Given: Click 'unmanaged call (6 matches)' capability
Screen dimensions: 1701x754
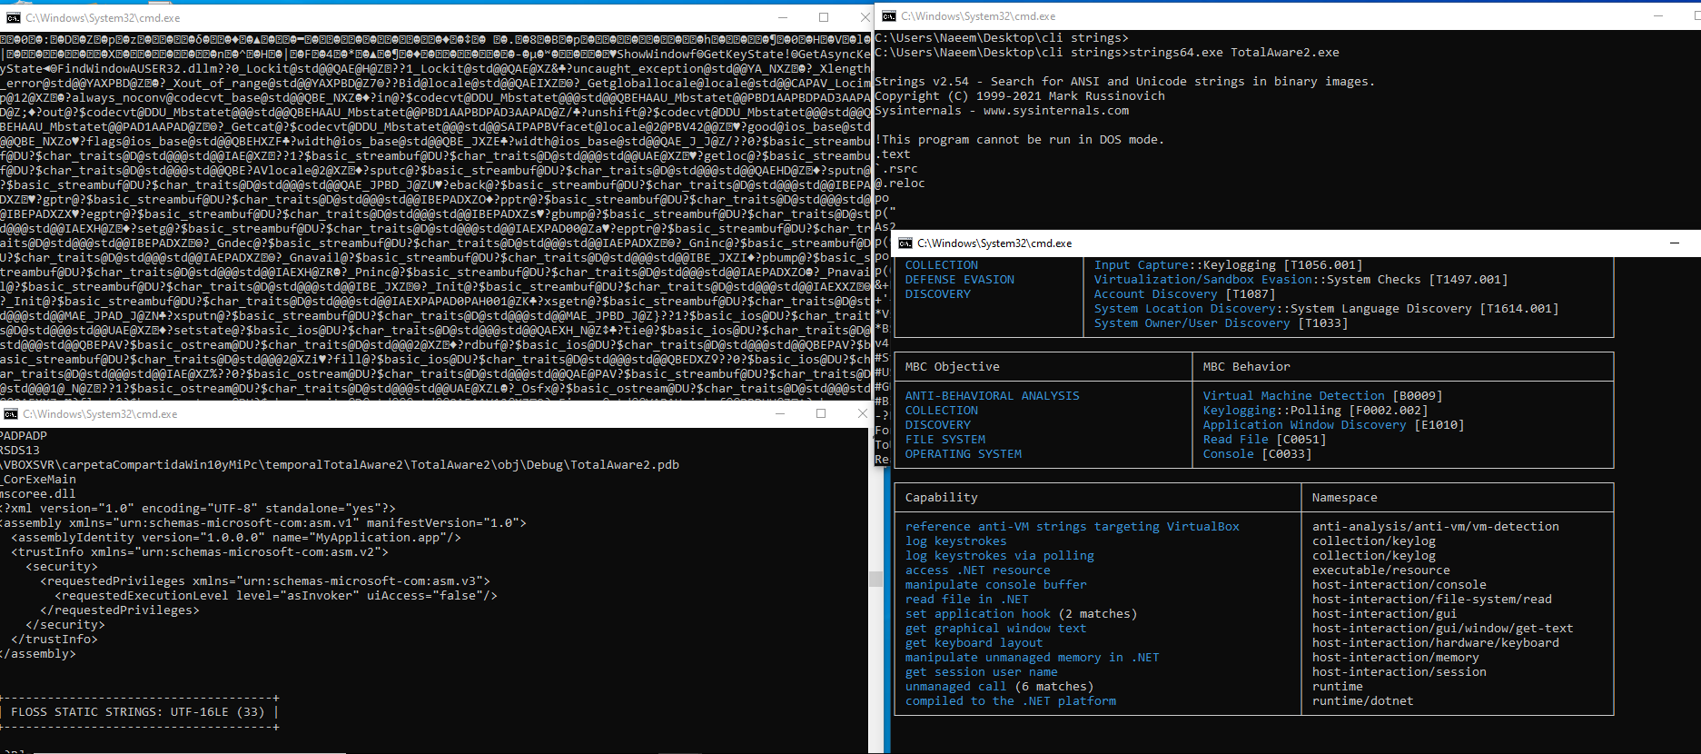Looking at the screenshot, I should [1000, 687].
